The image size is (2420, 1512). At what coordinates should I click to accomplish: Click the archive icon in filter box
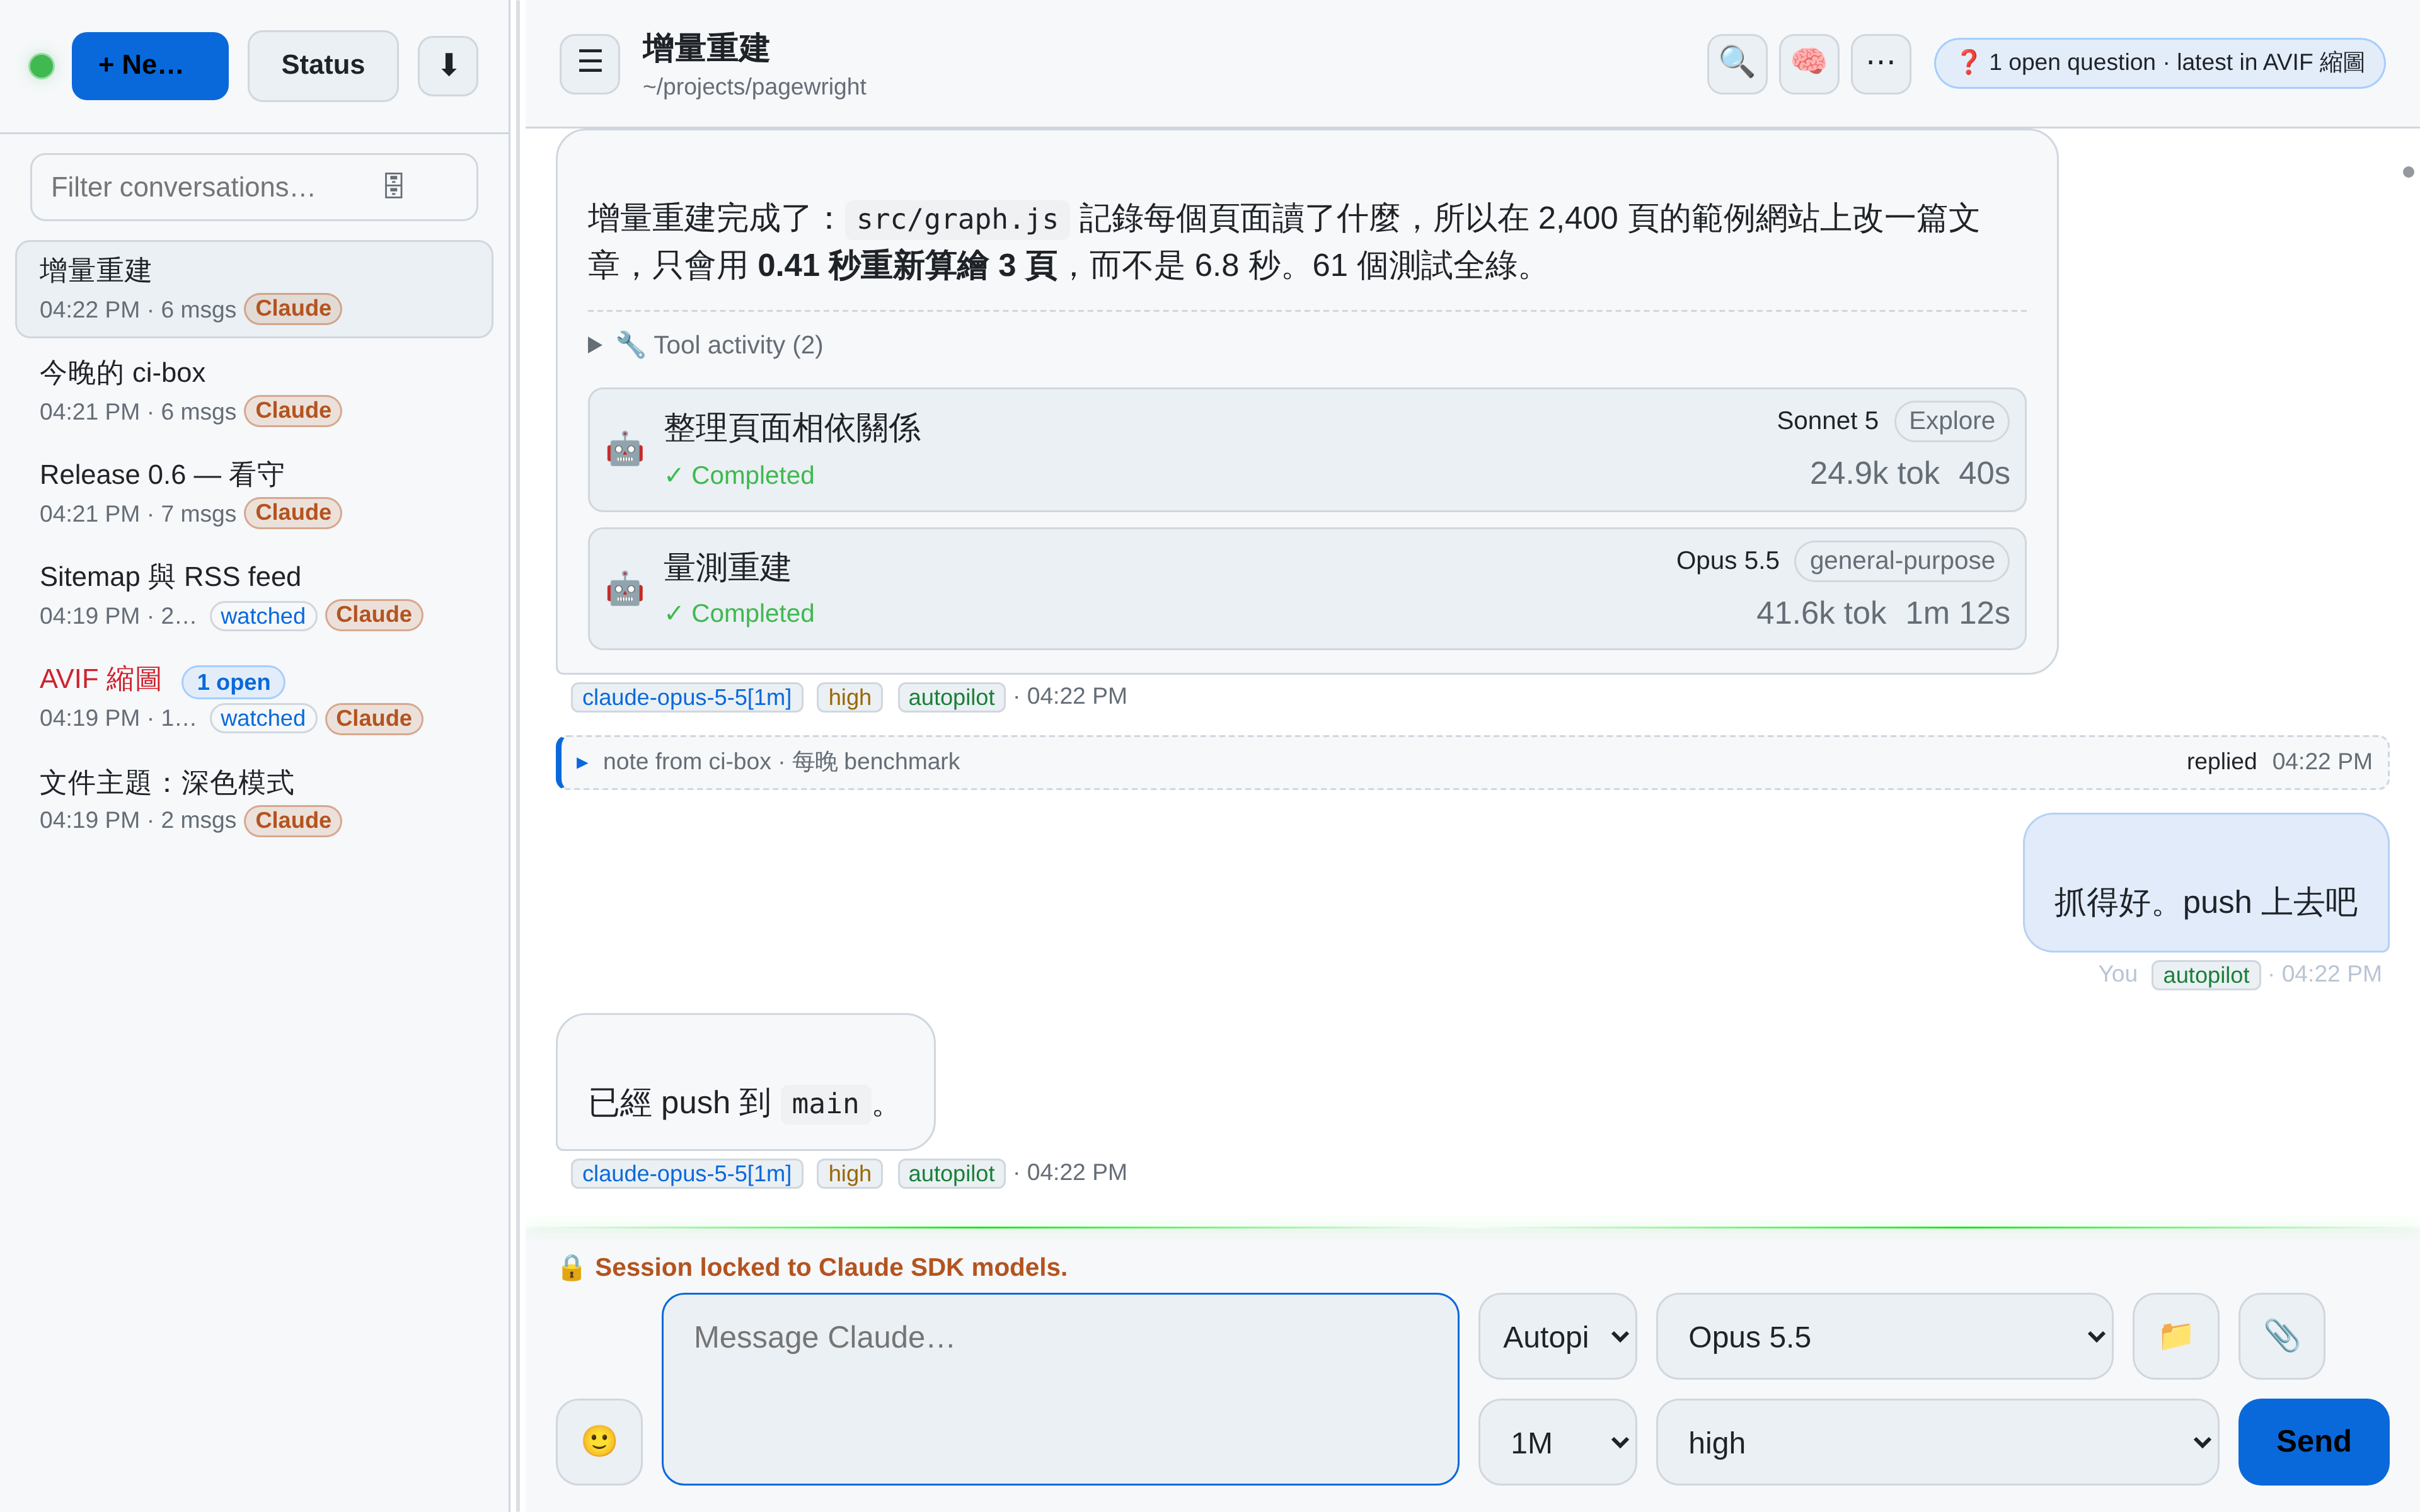pos(394,186)
